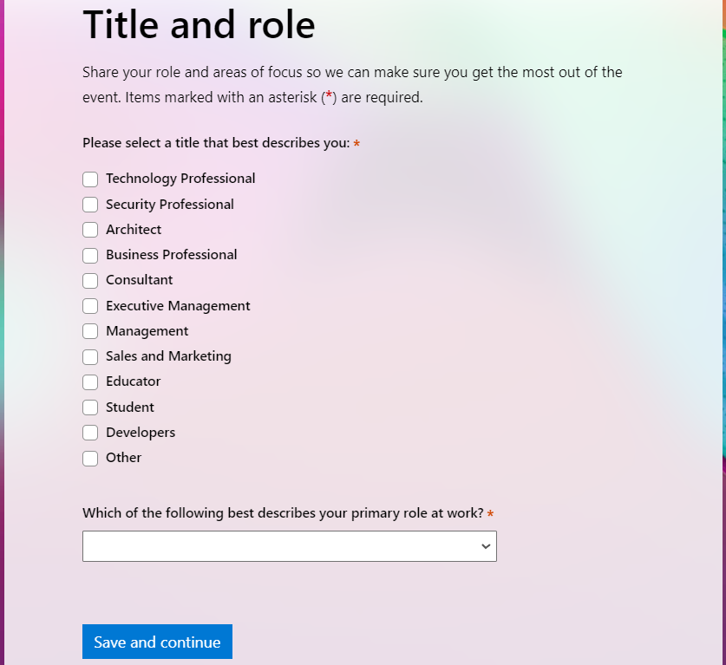Open the primary role at work dropdown
726x665 pixels.
tap(290, 546)
